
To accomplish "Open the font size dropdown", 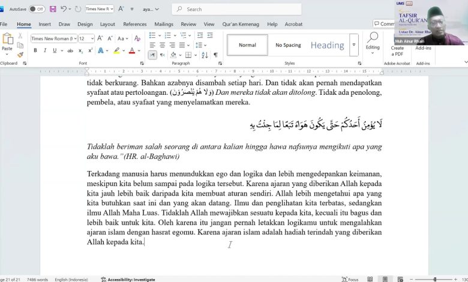I will [x=91, y=38].
